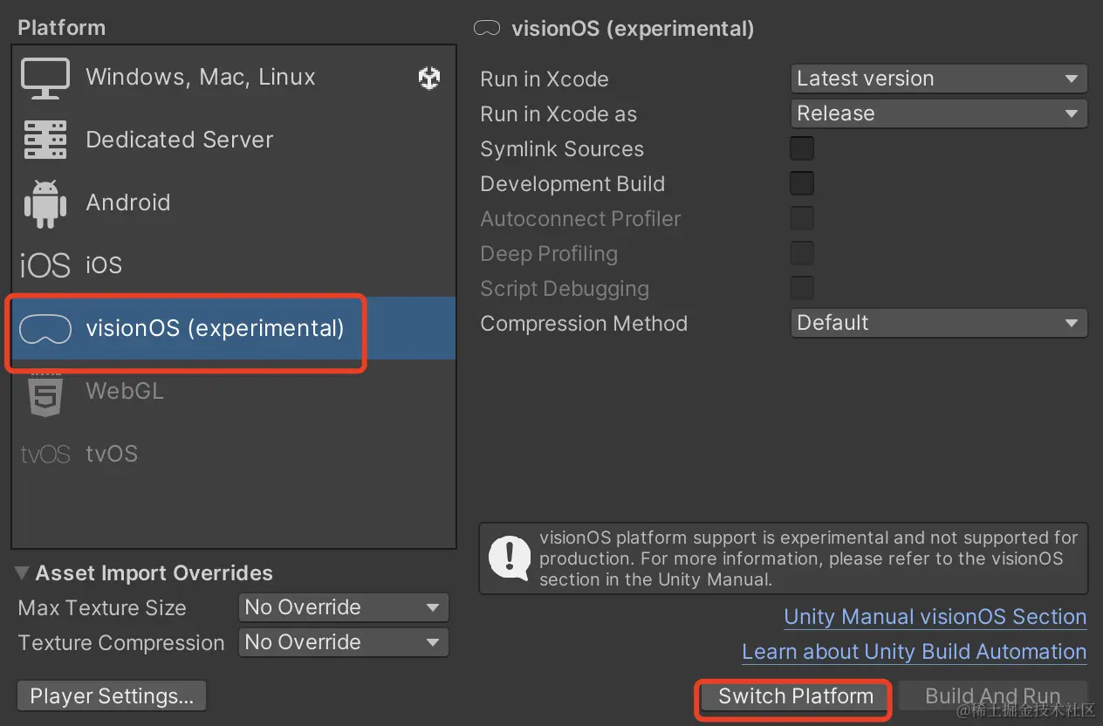Select the WebGL platform row
The image size is (1103, 726).
click(234, 391)
